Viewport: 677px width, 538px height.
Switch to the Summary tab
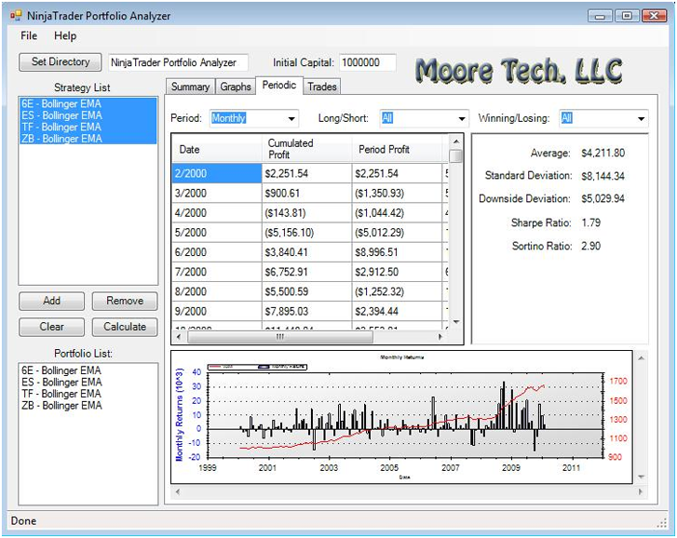[190, 87]
